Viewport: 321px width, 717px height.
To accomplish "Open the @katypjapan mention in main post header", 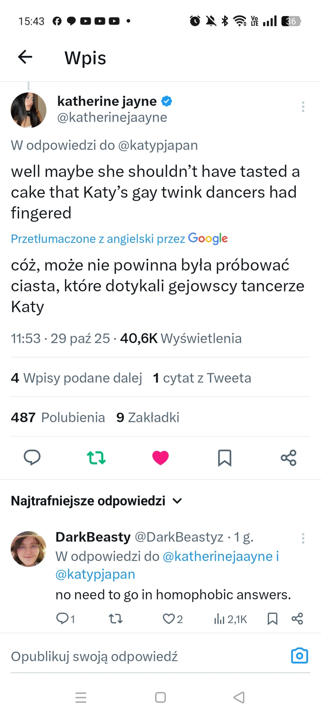I will [158, 145].
